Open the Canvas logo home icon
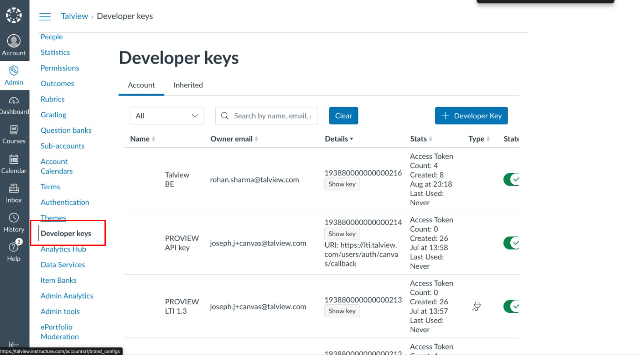Image resolution: width=642 pixels, height=356 pixels. click(x=14, y=15)
